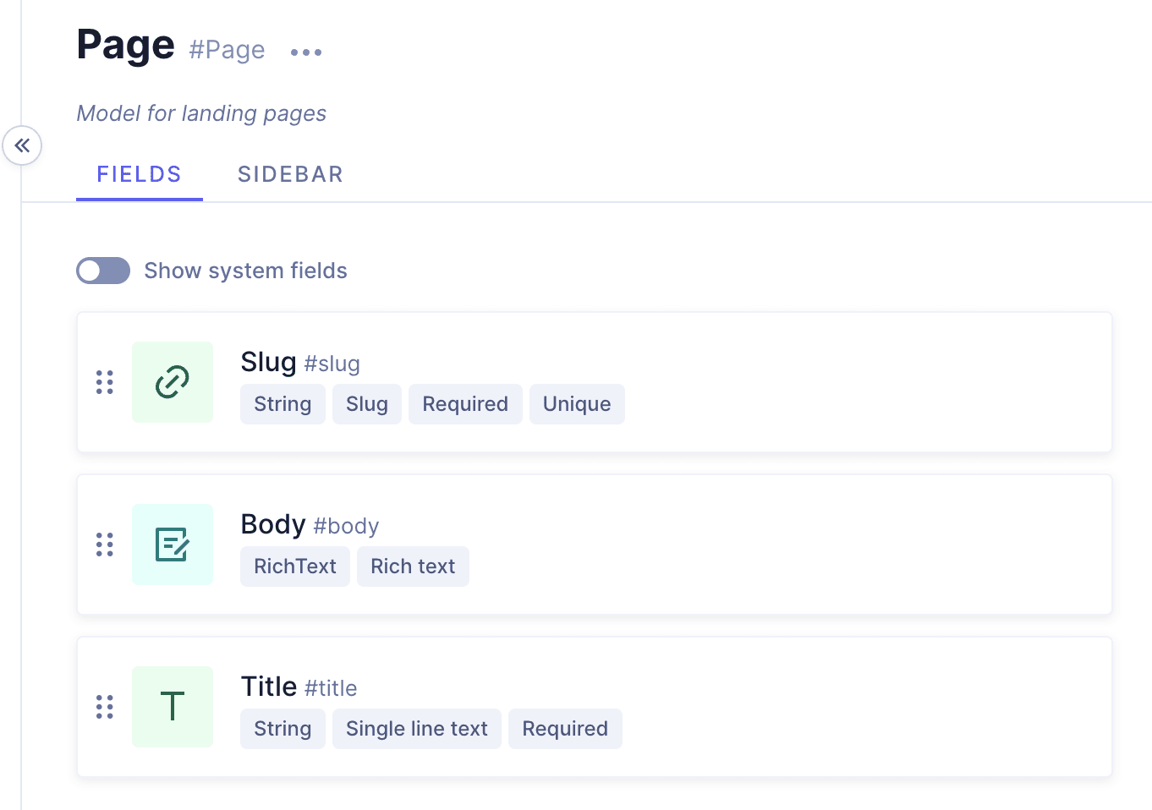
Task: Open the Page model options menu
Action: click(305, 51)
